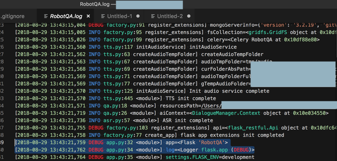Screen dimensions: 337x161
Task: Close the RobotQA.log tab
Action: pyautogui.click(x=88, y=16)
